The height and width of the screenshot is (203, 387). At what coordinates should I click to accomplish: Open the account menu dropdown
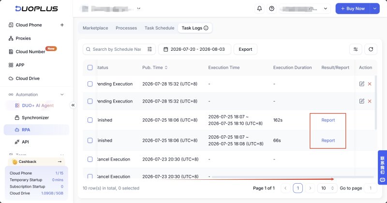(305, 9)
